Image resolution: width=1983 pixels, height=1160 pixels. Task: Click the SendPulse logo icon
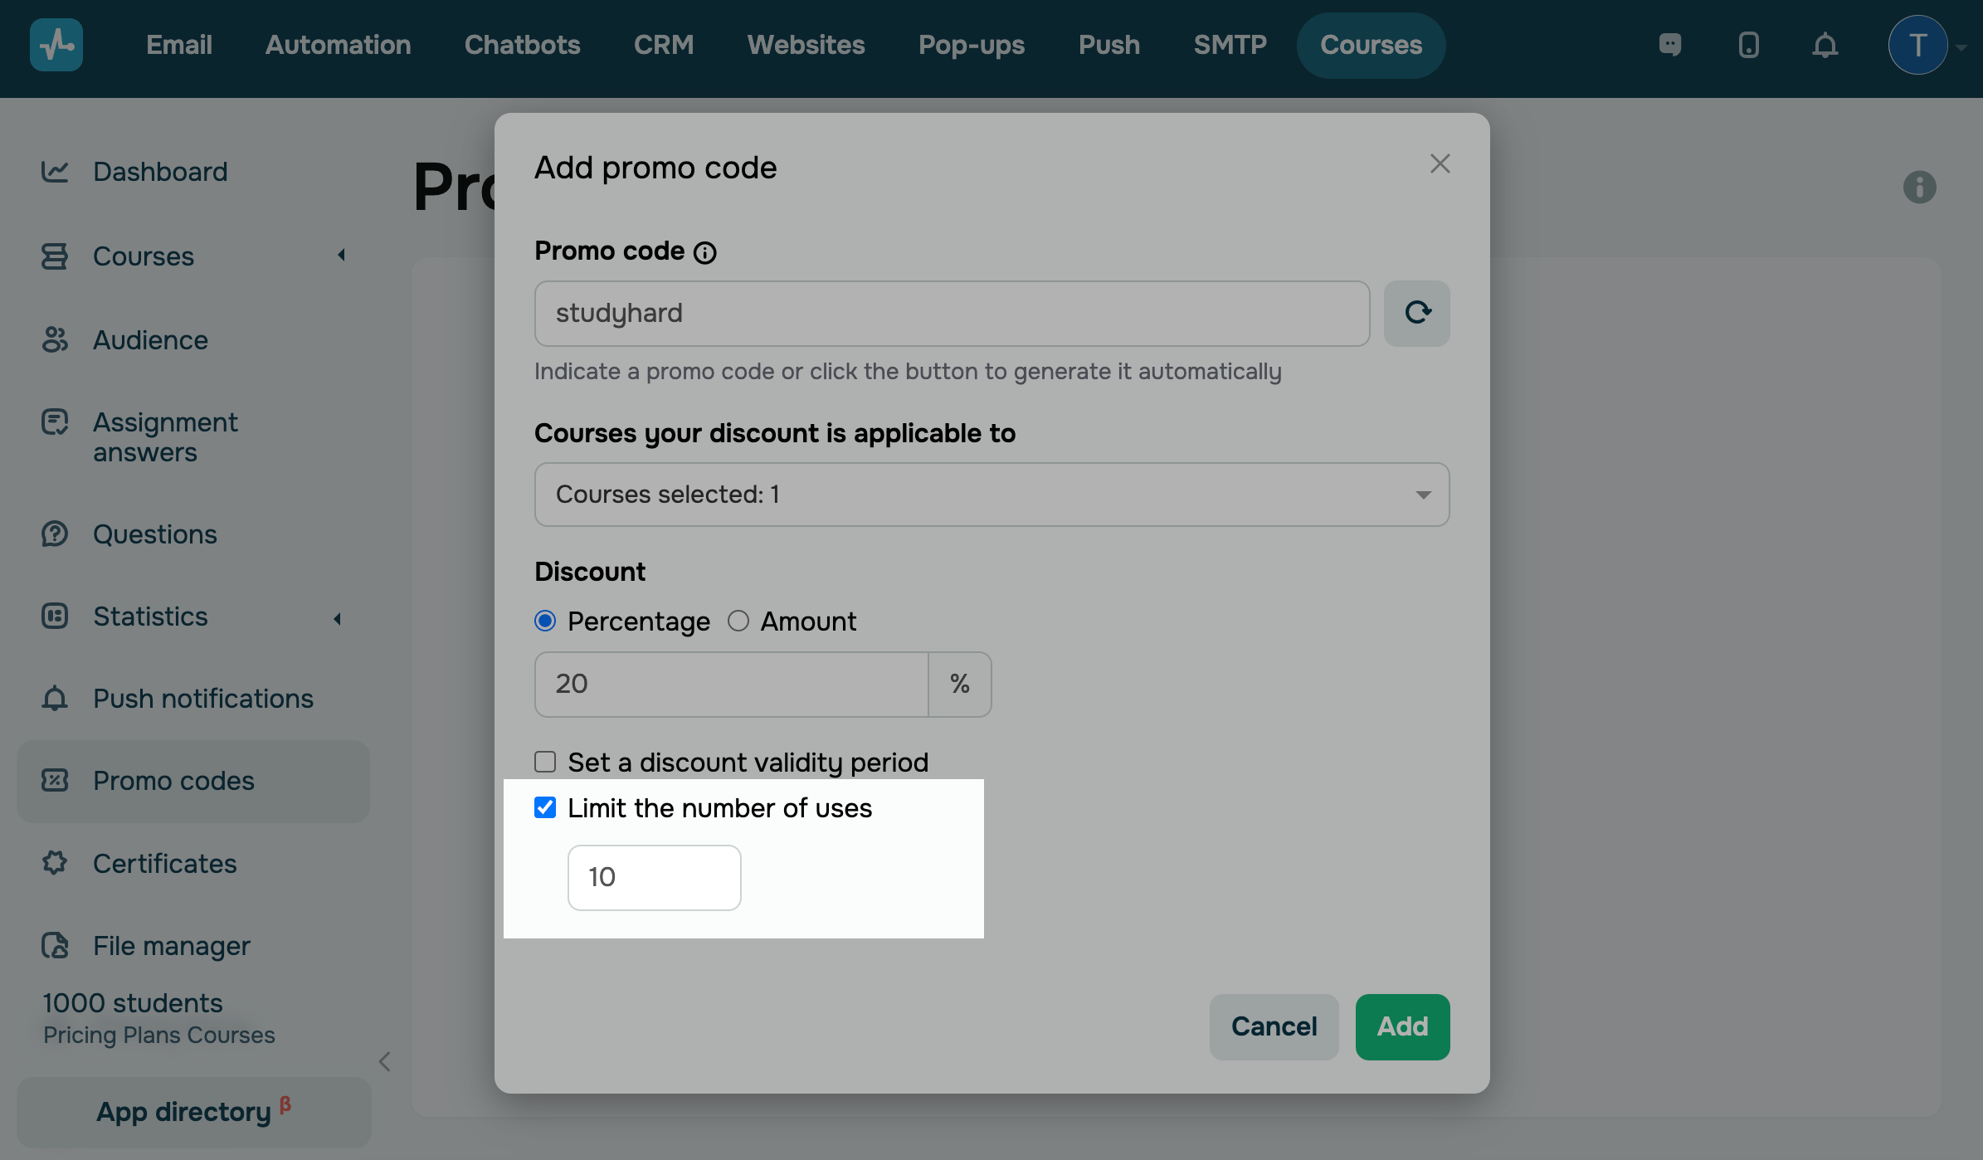pyautogui.click(x=56, y=45)
